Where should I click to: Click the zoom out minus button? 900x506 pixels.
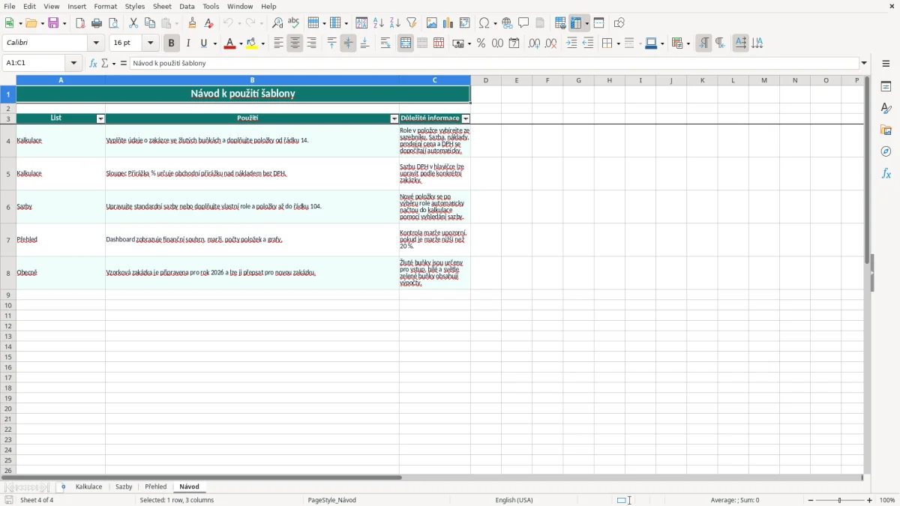[x=811, y=500]
